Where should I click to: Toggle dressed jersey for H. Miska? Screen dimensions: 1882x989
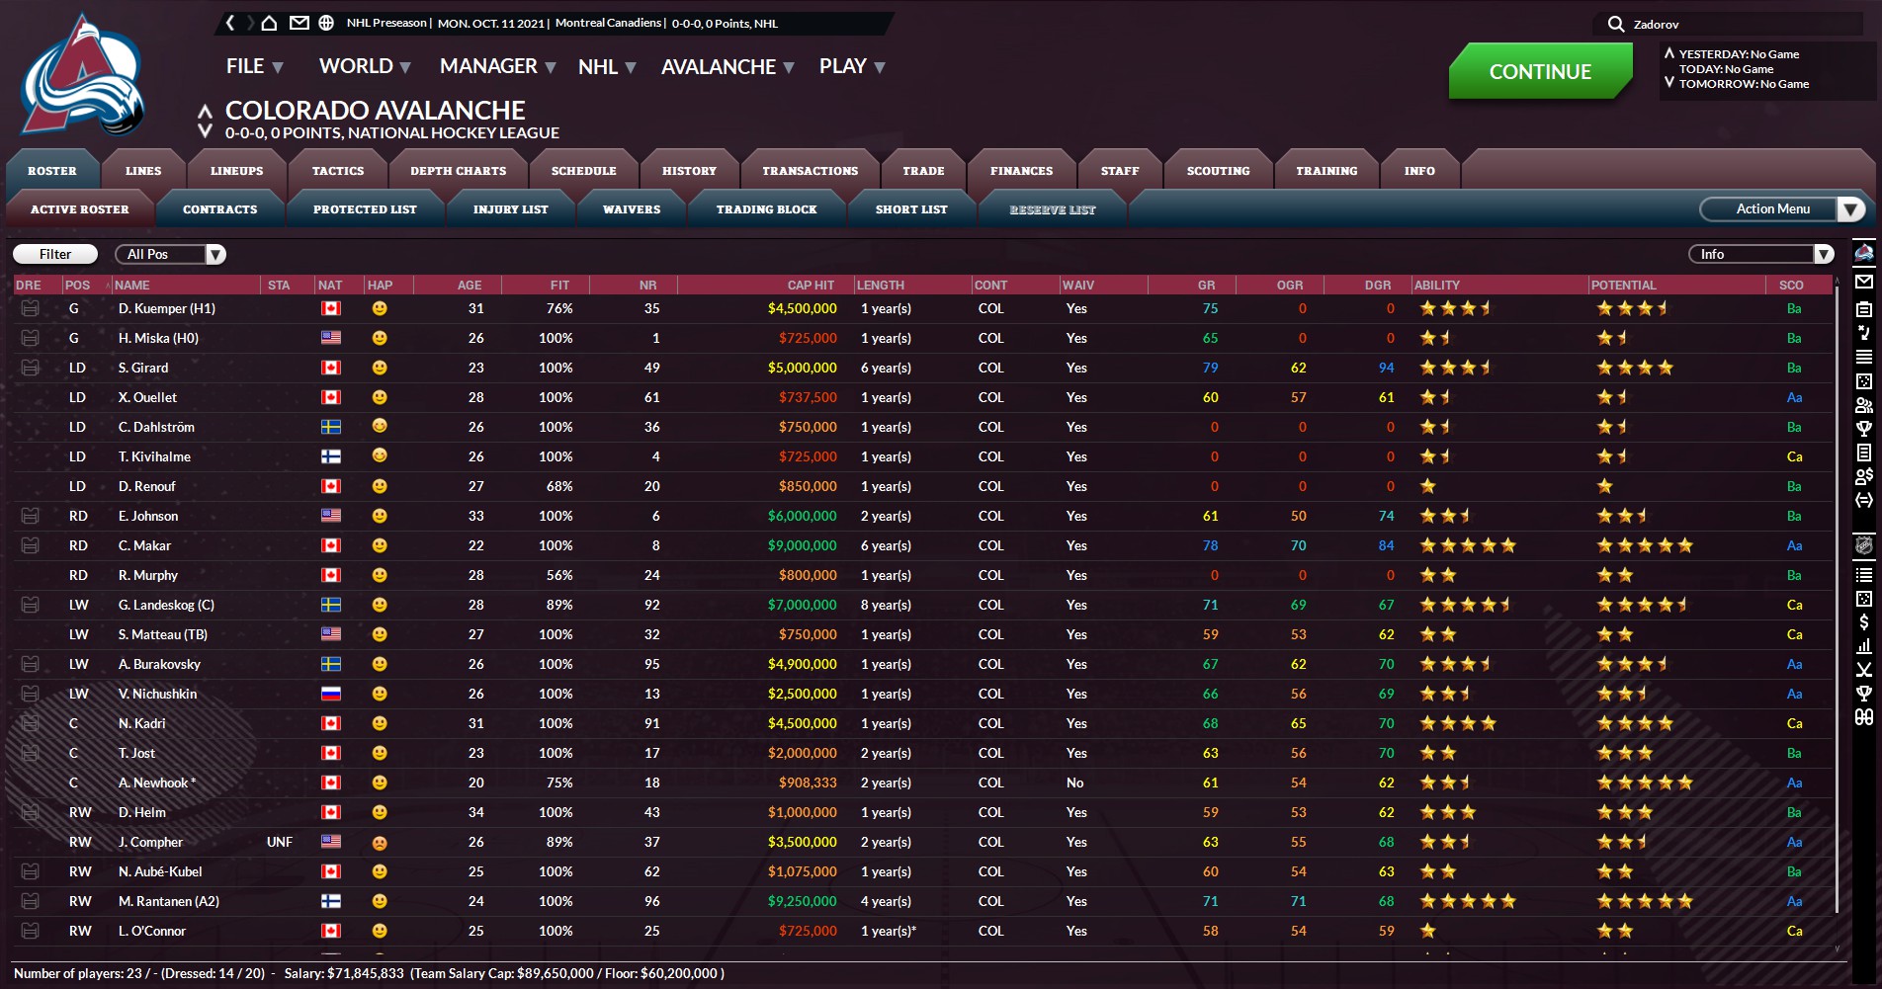[x=31, y=338]
